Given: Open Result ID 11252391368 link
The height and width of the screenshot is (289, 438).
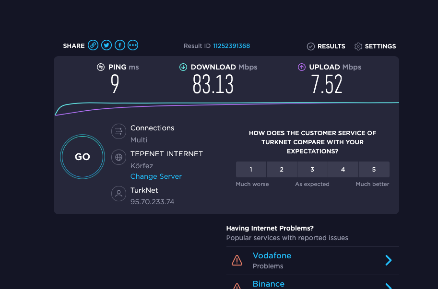Looking at the screenshot, I should [x=232, y=46].
